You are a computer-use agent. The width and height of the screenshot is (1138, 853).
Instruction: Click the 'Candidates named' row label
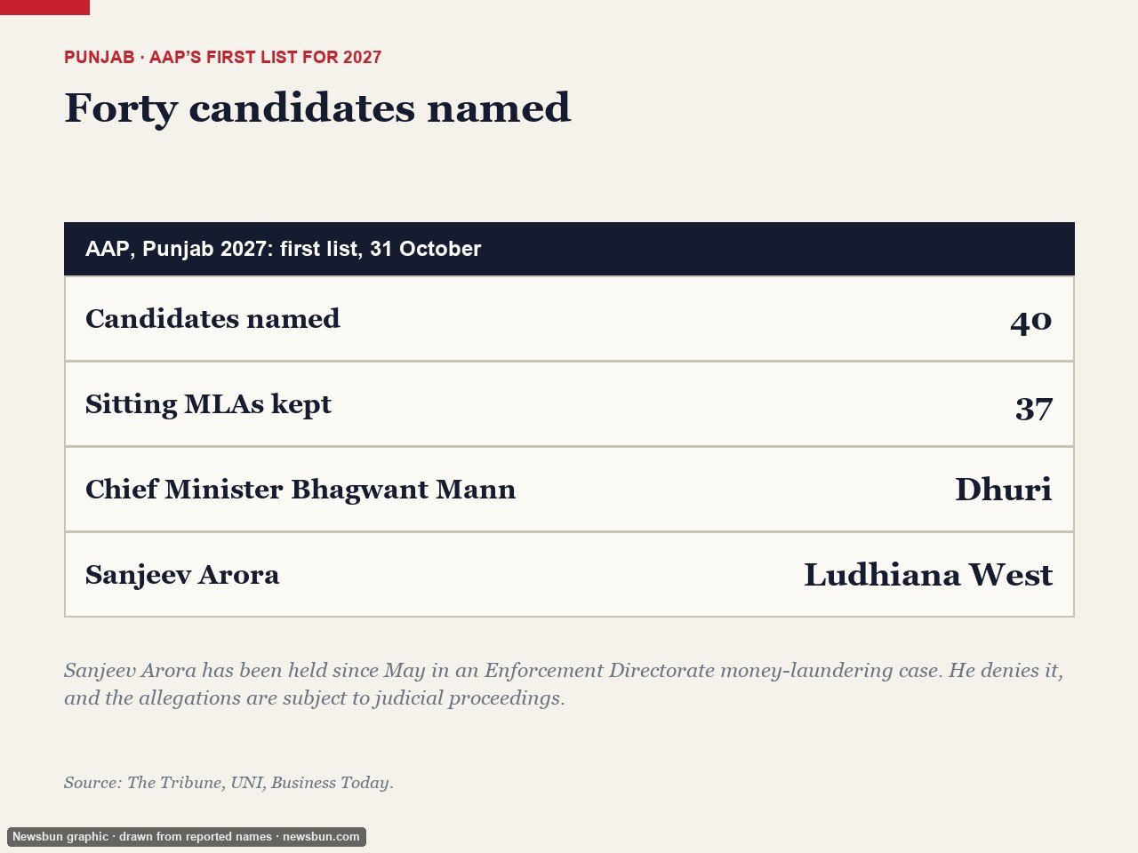[212, 319]
